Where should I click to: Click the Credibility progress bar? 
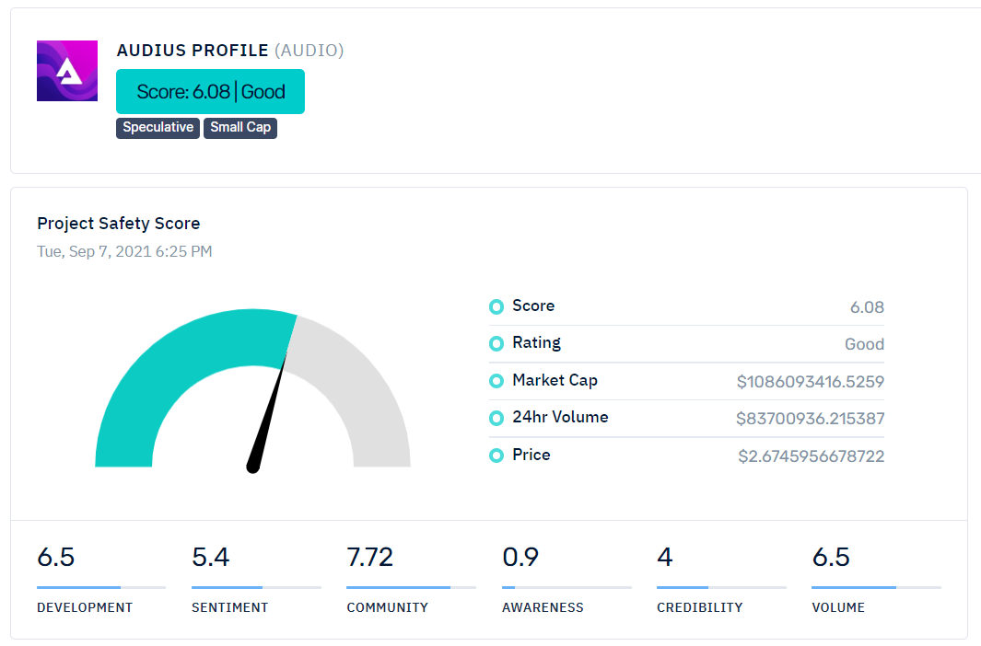click(721, 587)
